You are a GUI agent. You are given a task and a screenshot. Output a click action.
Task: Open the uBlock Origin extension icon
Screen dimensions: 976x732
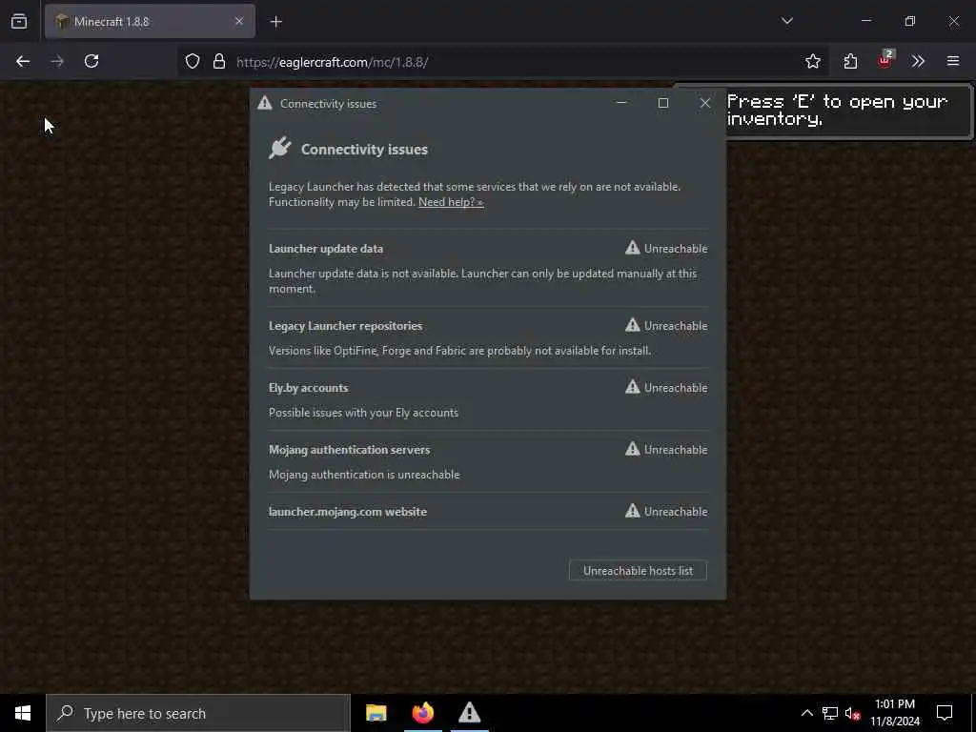[x=885, y=60]
